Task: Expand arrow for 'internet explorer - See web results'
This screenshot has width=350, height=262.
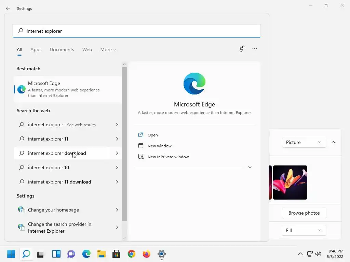Action: point(117,125)
